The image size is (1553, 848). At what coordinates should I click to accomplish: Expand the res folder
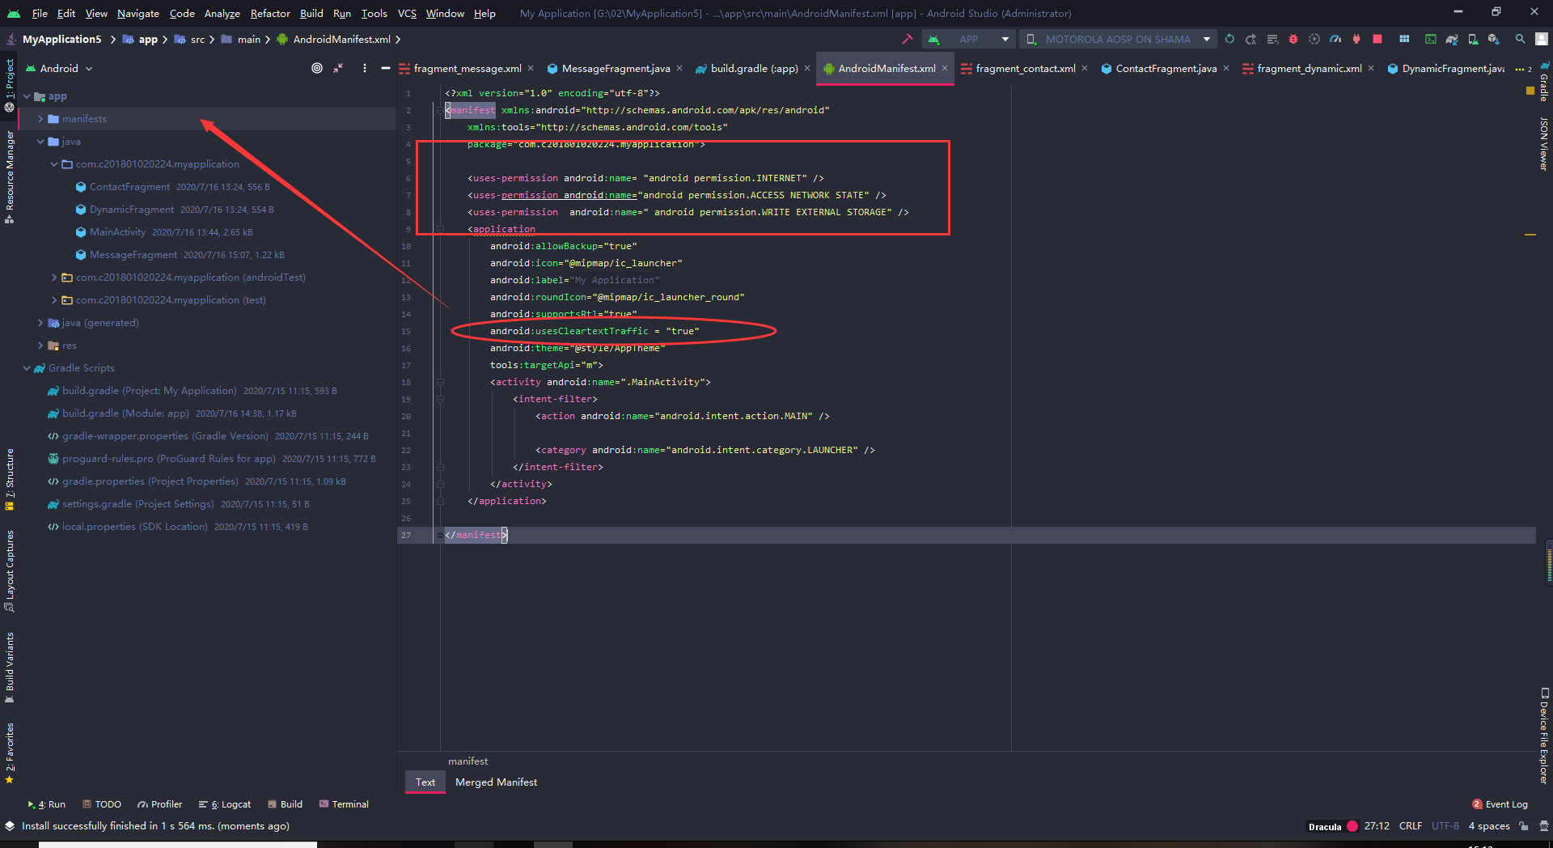[40, 346]
